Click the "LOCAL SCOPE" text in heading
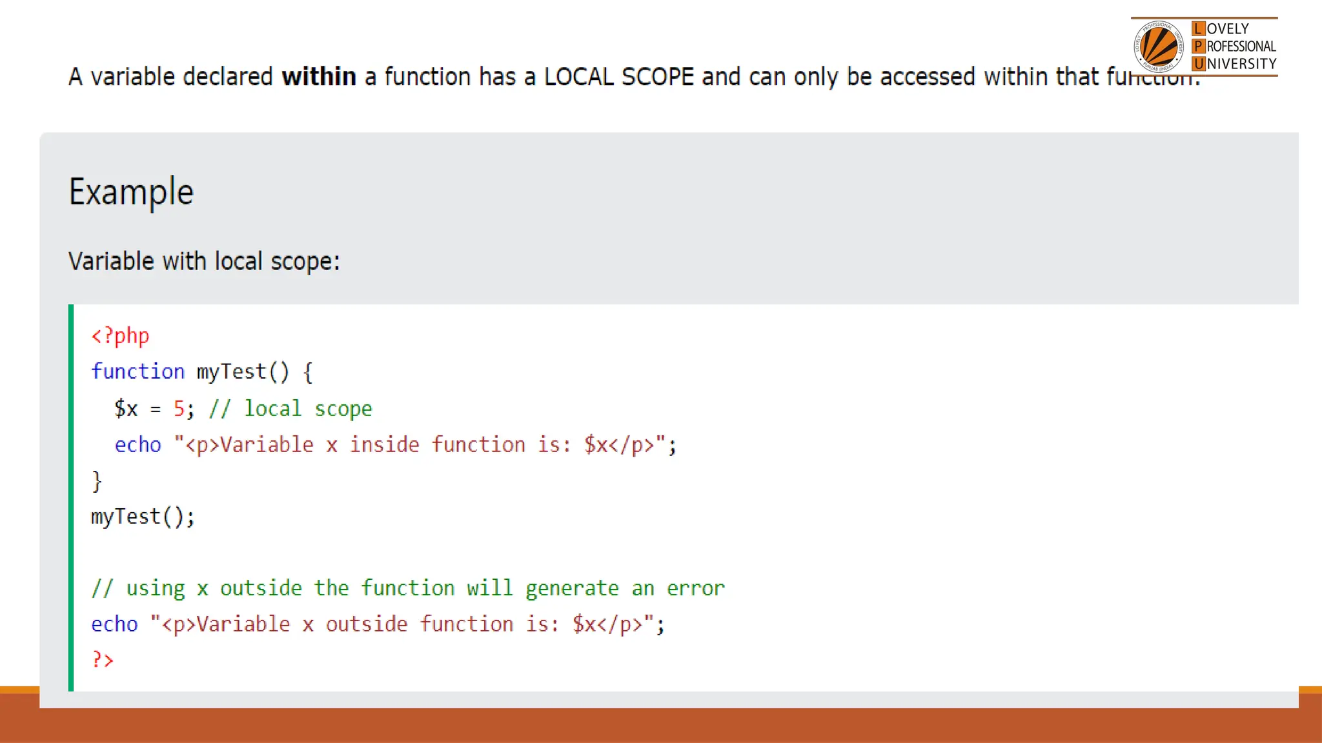The image size is (1322, 743). point(618,77)
